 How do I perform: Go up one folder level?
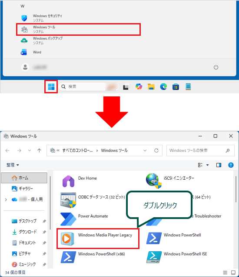click(x=39, y=150)
